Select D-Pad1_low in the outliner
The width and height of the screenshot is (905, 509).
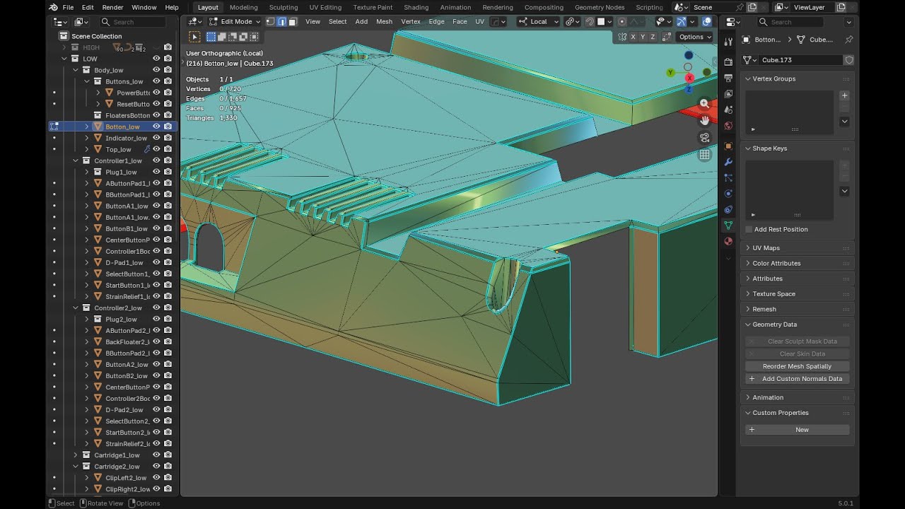point(124,262)
